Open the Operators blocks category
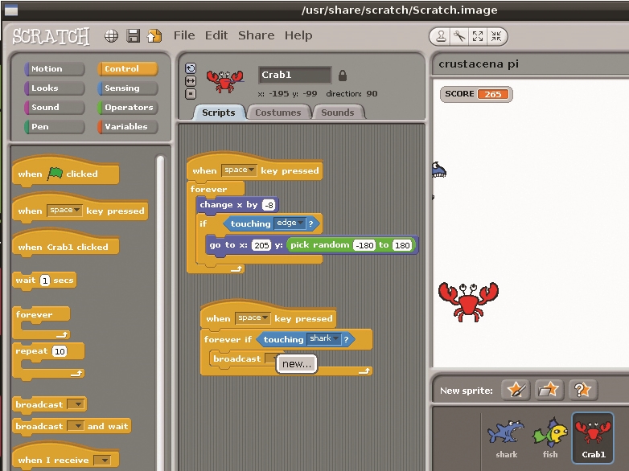This screenshot has width=629, height=471. [128, 107]
